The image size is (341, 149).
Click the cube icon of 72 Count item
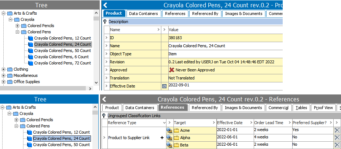coord(31,63)
